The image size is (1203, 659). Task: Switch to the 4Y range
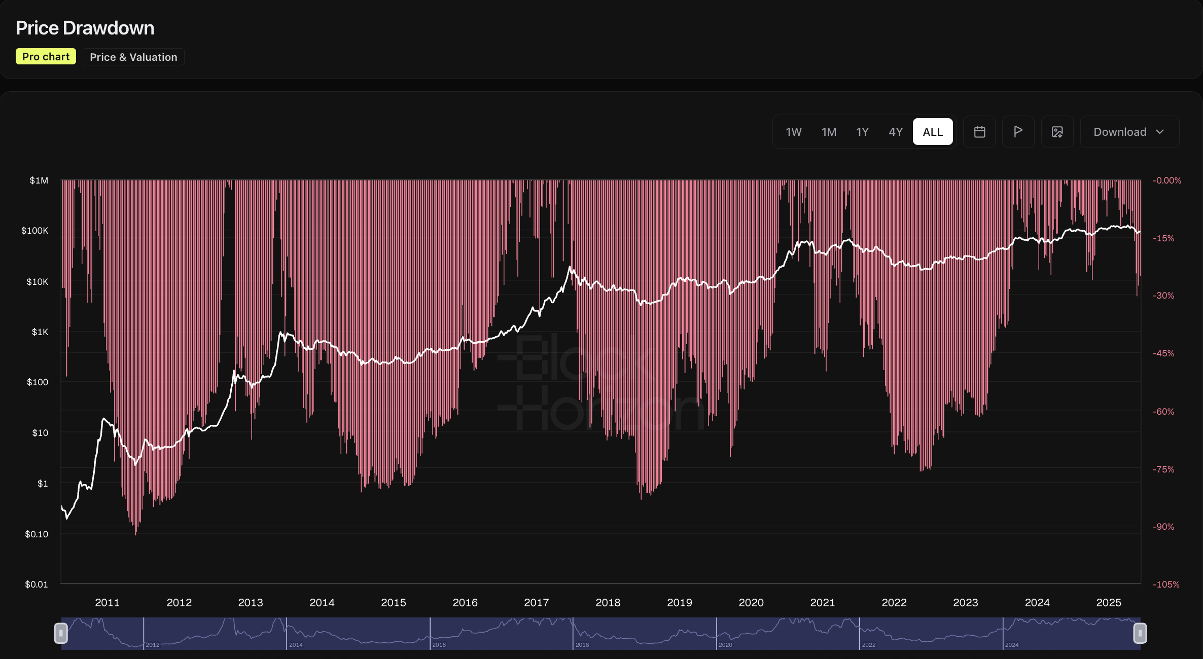click(x=896, y=132)
